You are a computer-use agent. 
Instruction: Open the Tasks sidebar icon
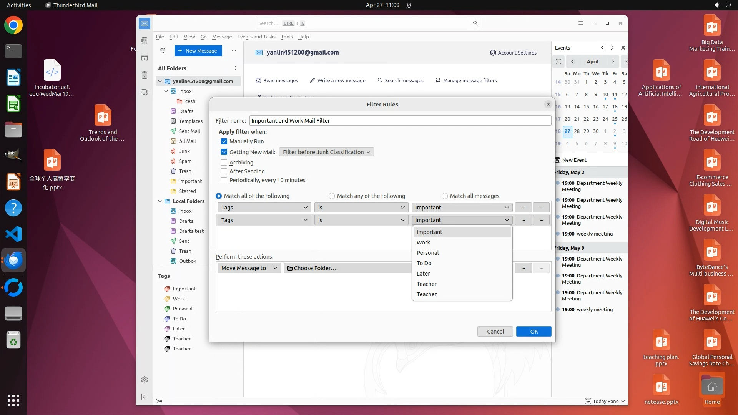(145, 75)
